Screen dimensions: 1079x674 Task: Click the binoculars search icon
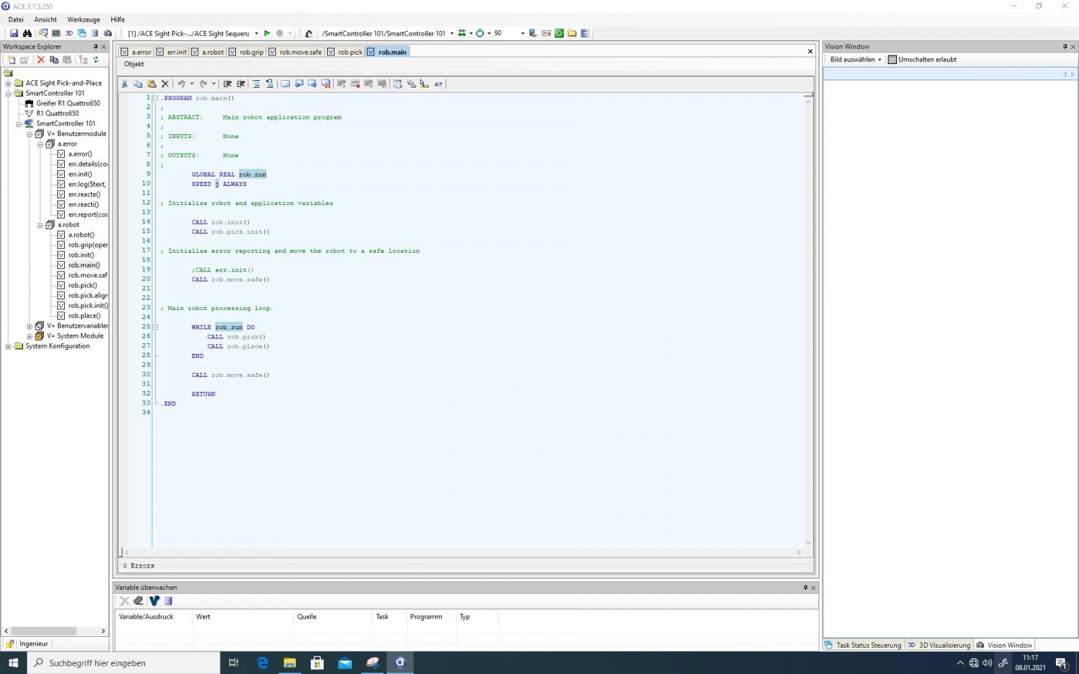point(27,33)
